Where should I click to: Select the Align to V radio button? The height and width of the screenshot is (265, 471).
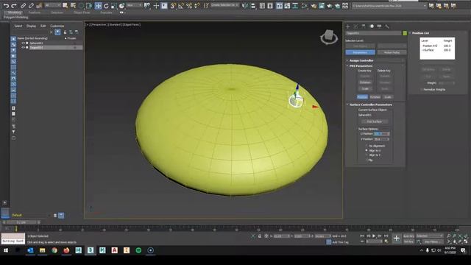[366, 155]
